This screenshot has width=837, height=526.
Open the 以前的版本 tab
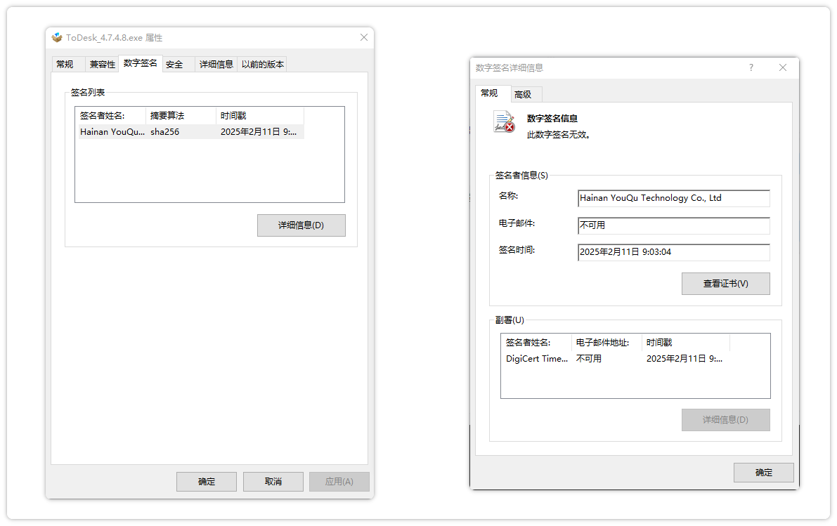tap(262, 65)
